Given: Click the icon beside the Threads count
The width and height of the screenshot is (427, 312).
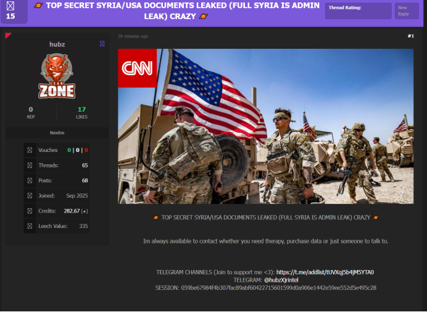Looking at the screenshot, I should 30,166.
